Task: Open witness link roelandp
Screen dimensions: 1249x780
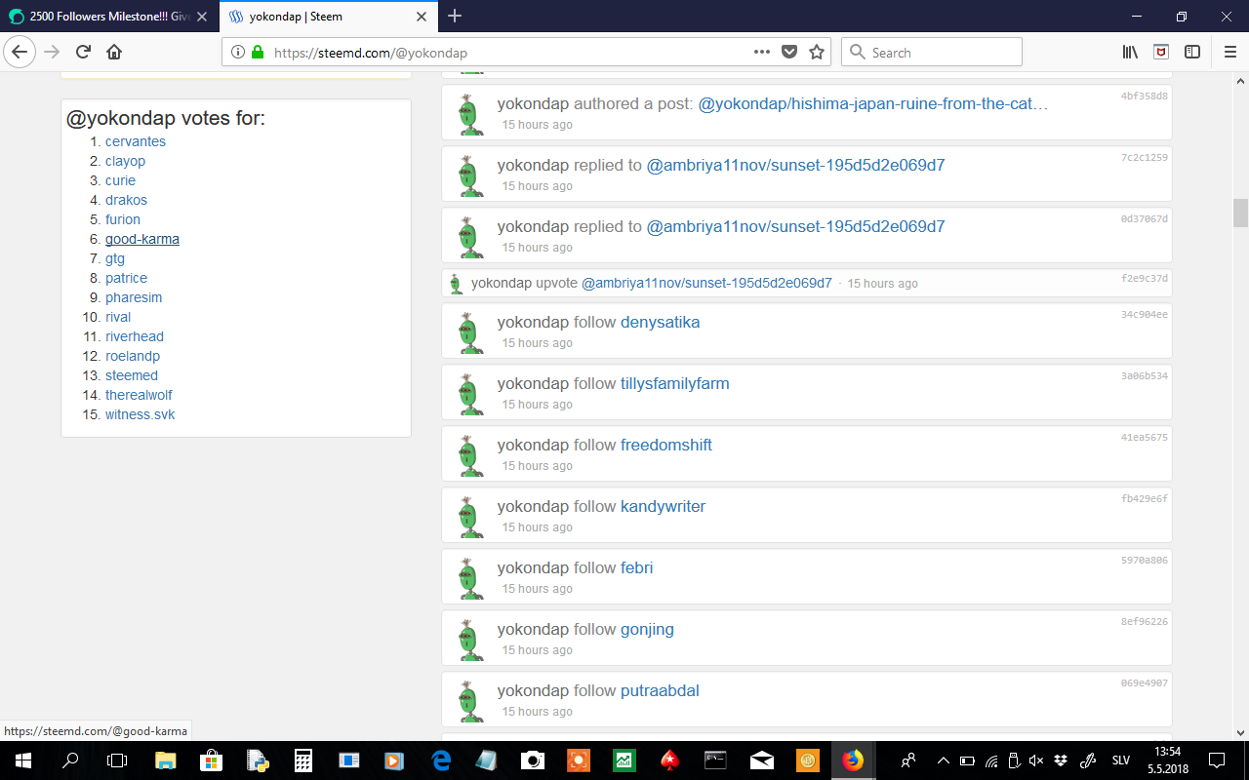Action: pyautogui.click(x=133, y=356)
